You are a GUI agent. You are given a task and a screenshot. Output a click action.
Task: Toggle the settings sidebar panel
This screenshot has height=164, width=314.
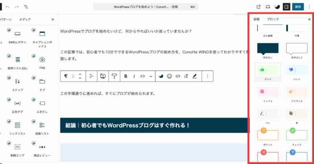click(287, 7)
